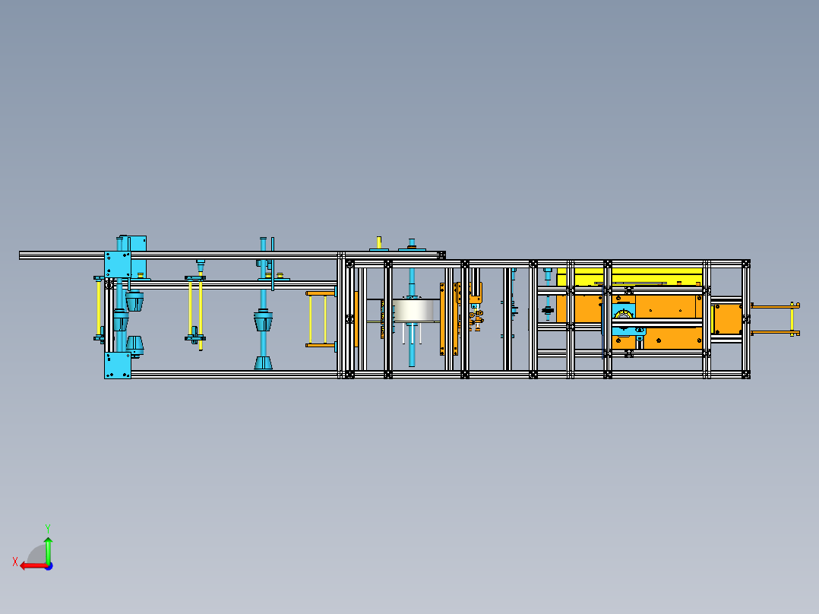819x614 pixels.
Task: Select the white cylindrical roll in the machine model
Action: [x=413, y=310]
